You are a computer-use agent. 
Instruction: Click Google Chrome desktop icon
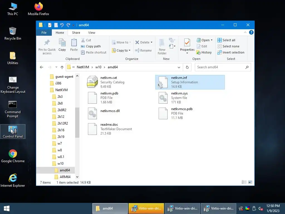pos(13,156)
